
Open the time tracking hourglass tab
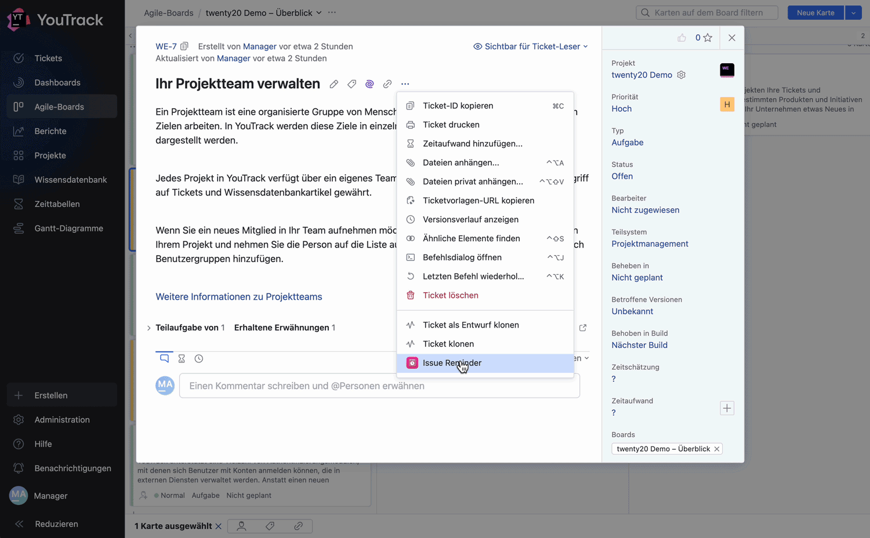(182, 359)
